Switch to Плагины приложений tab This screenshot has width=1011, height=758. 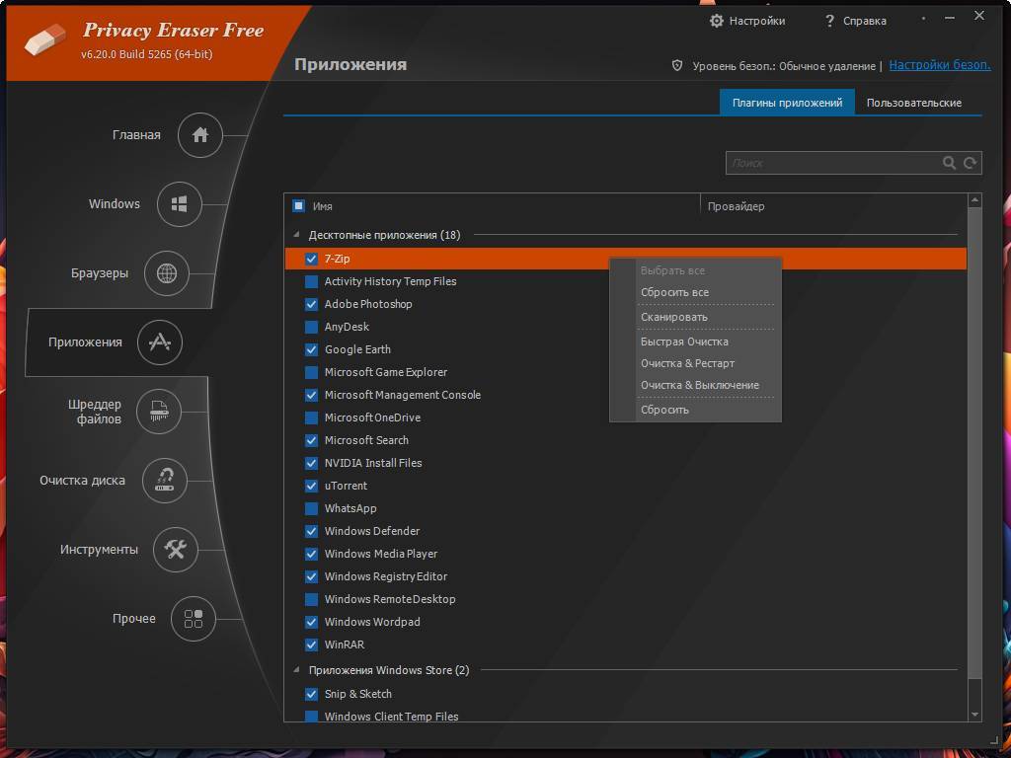coord(787,103)
